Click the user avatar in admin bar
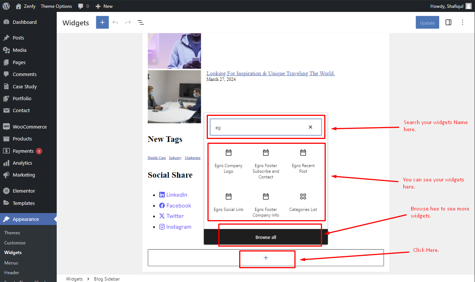Image resolution: width=475 pixels, height=282 pixels. click(x=468, y=6)
